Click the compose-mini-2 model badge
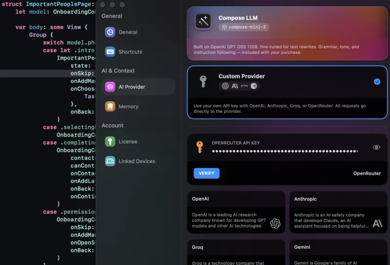The image size is (390, 265). pyautogui.click(x=244, y=27)
